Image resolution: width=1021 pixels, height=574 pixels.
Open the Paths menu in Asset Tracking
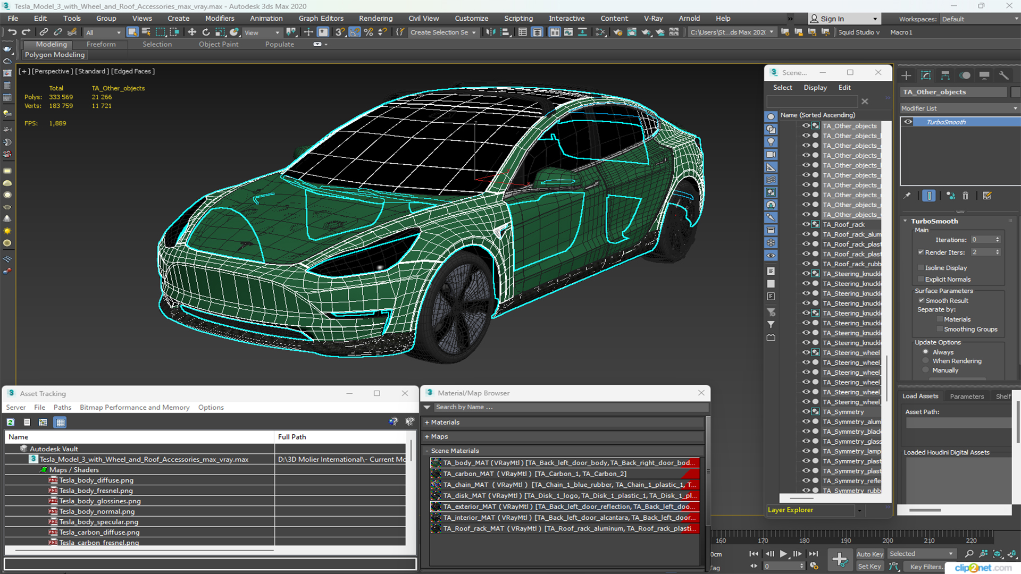click(x=62, y=408)
